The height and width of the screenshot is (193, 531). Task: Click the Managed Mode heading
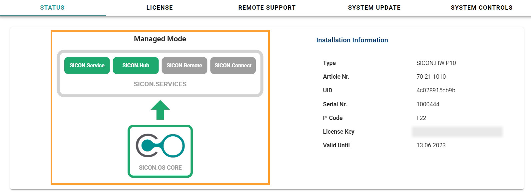[160, 39]
